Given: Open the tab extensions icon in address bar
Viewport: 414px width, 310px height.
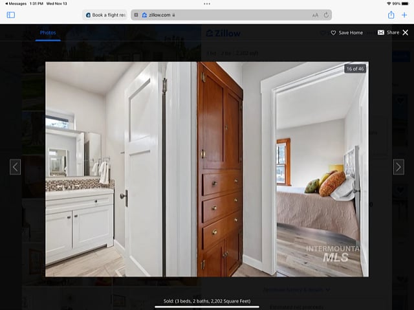Looking at the screenshot, I should (x=136, y=15).
